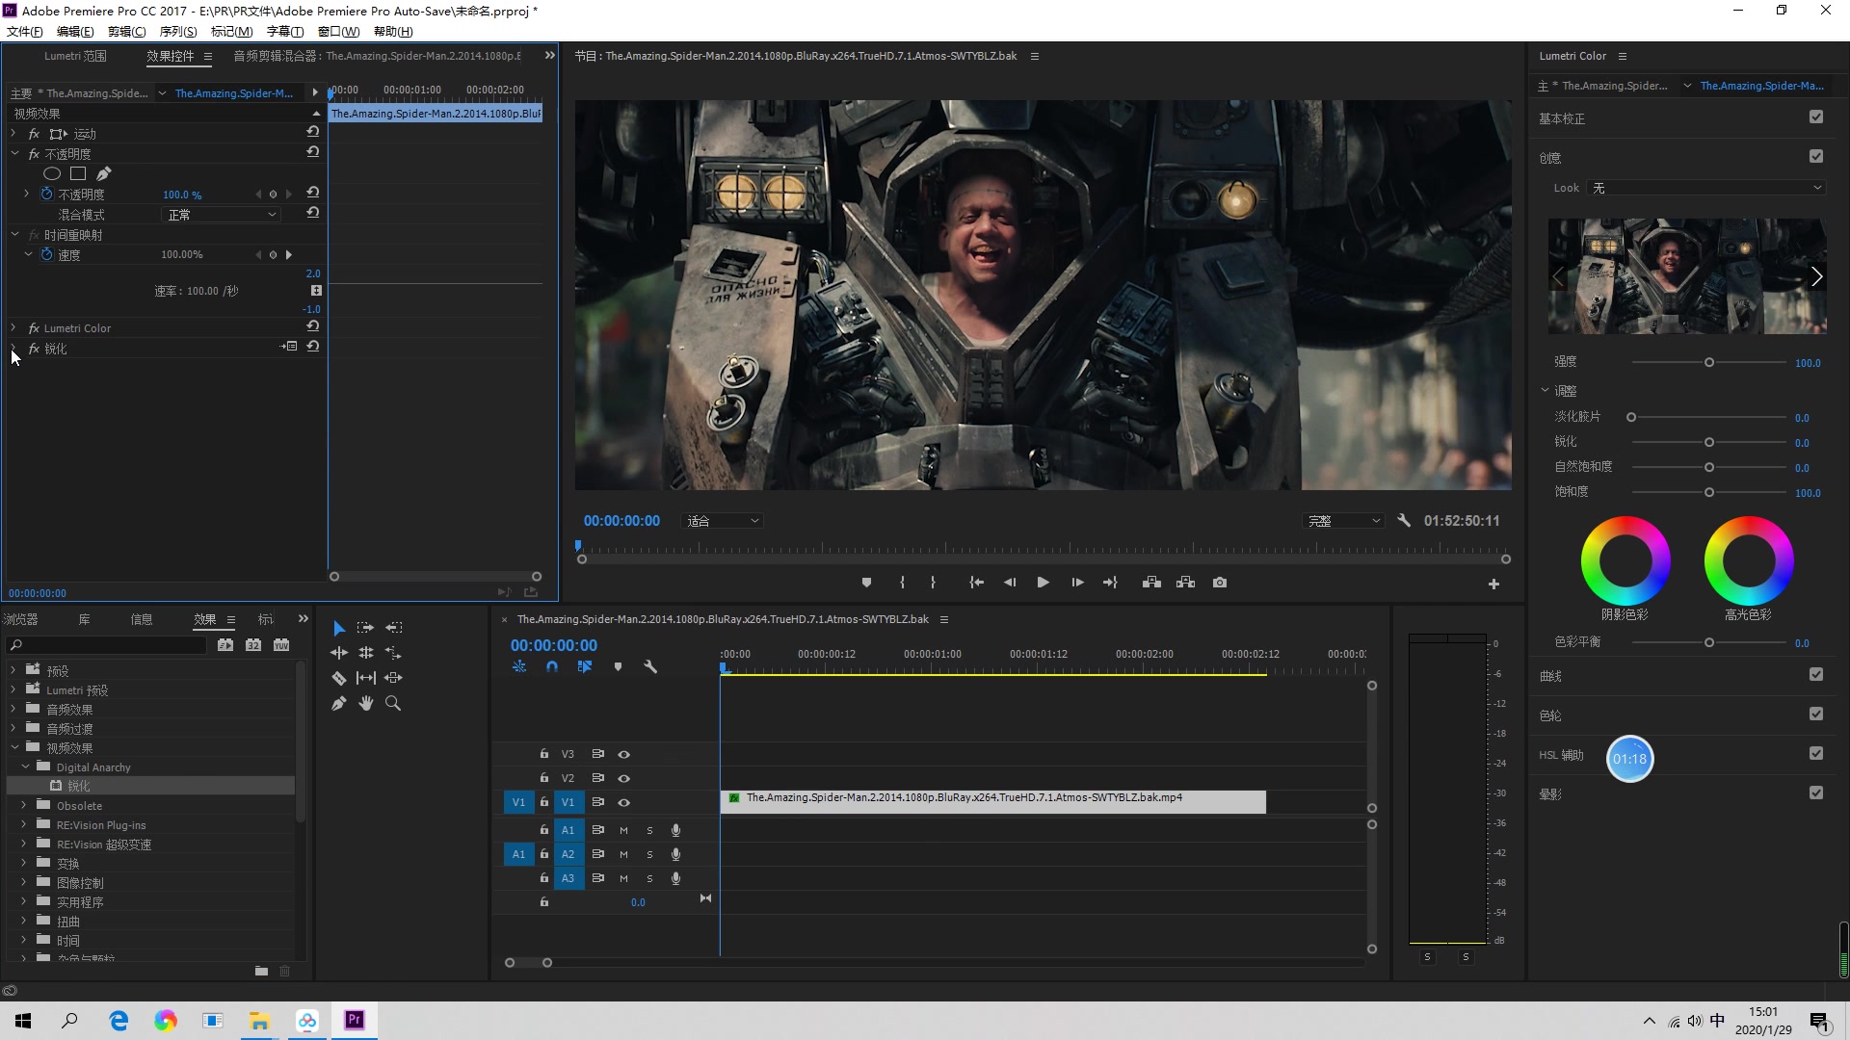
Task: Expand the Lumetri presets folder
Action: coord(13,689)
